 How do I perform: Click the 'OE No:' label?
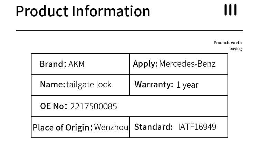[54, 106]
